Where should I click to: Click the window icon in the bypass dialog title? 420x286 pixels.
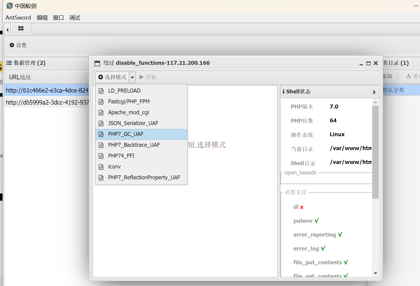point(97,63)
